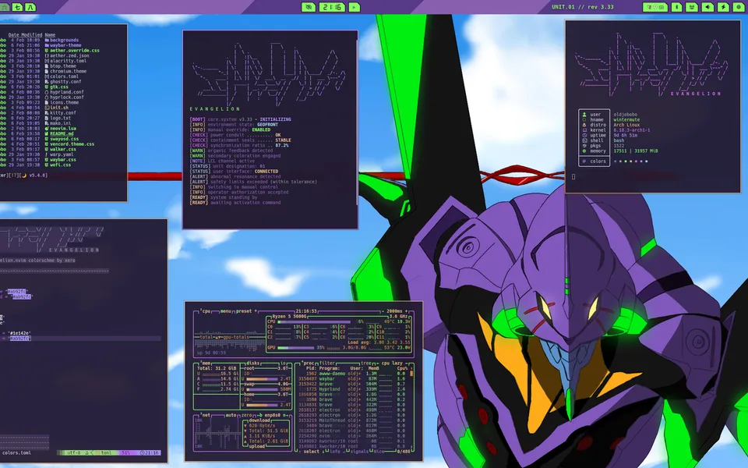Viewport: 748px width, 468px height.
Task: Select waybar.css in file listing
Action: coord(63,159)
